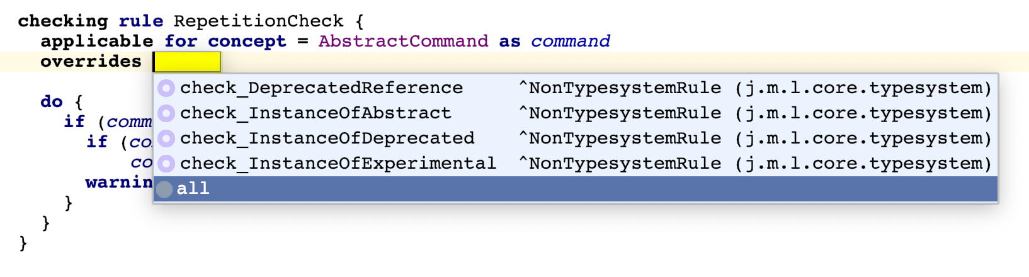Choose check_InstanceOfAbstract from the completion list
The image size is (1029, 277).
316,113
